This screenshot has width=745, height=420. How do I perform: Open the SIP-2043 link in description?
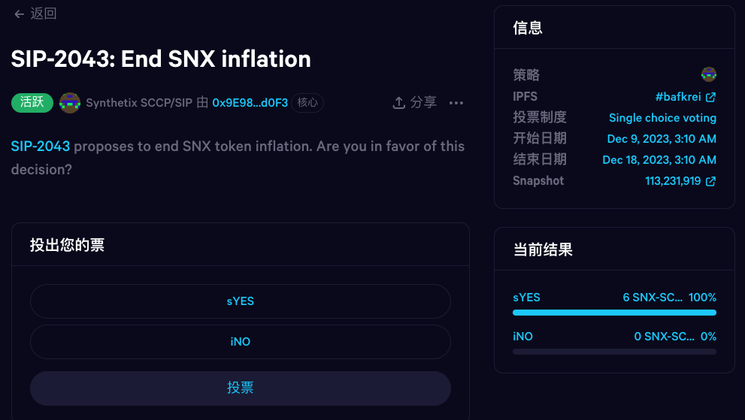click(41, 147)
